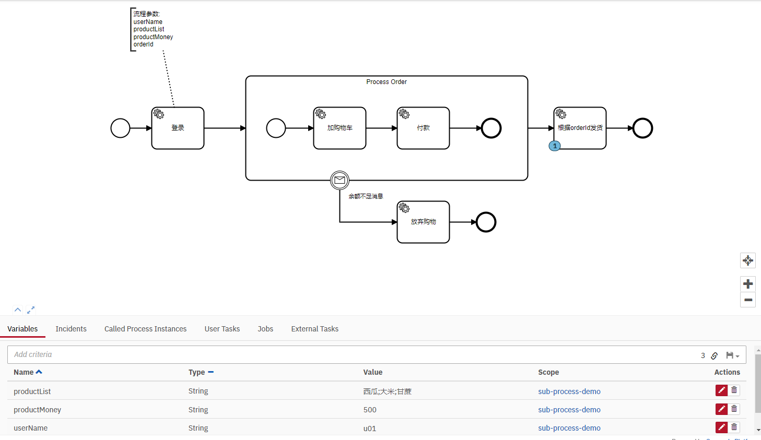Maximize the diagram with expand arrows icon
Screen dimensions: 761x440
(31, 310)
